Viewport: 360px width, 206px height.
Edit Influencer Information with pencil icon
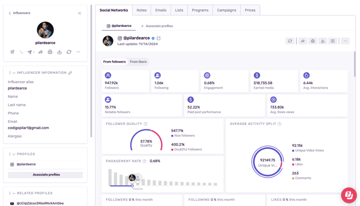click(x=70, y=73)
